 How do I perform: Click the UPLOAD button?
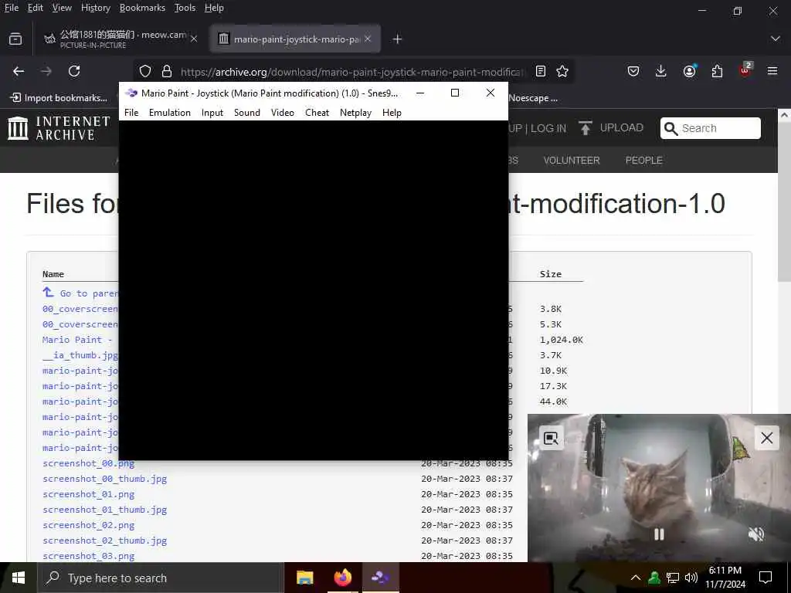(611, 128)
